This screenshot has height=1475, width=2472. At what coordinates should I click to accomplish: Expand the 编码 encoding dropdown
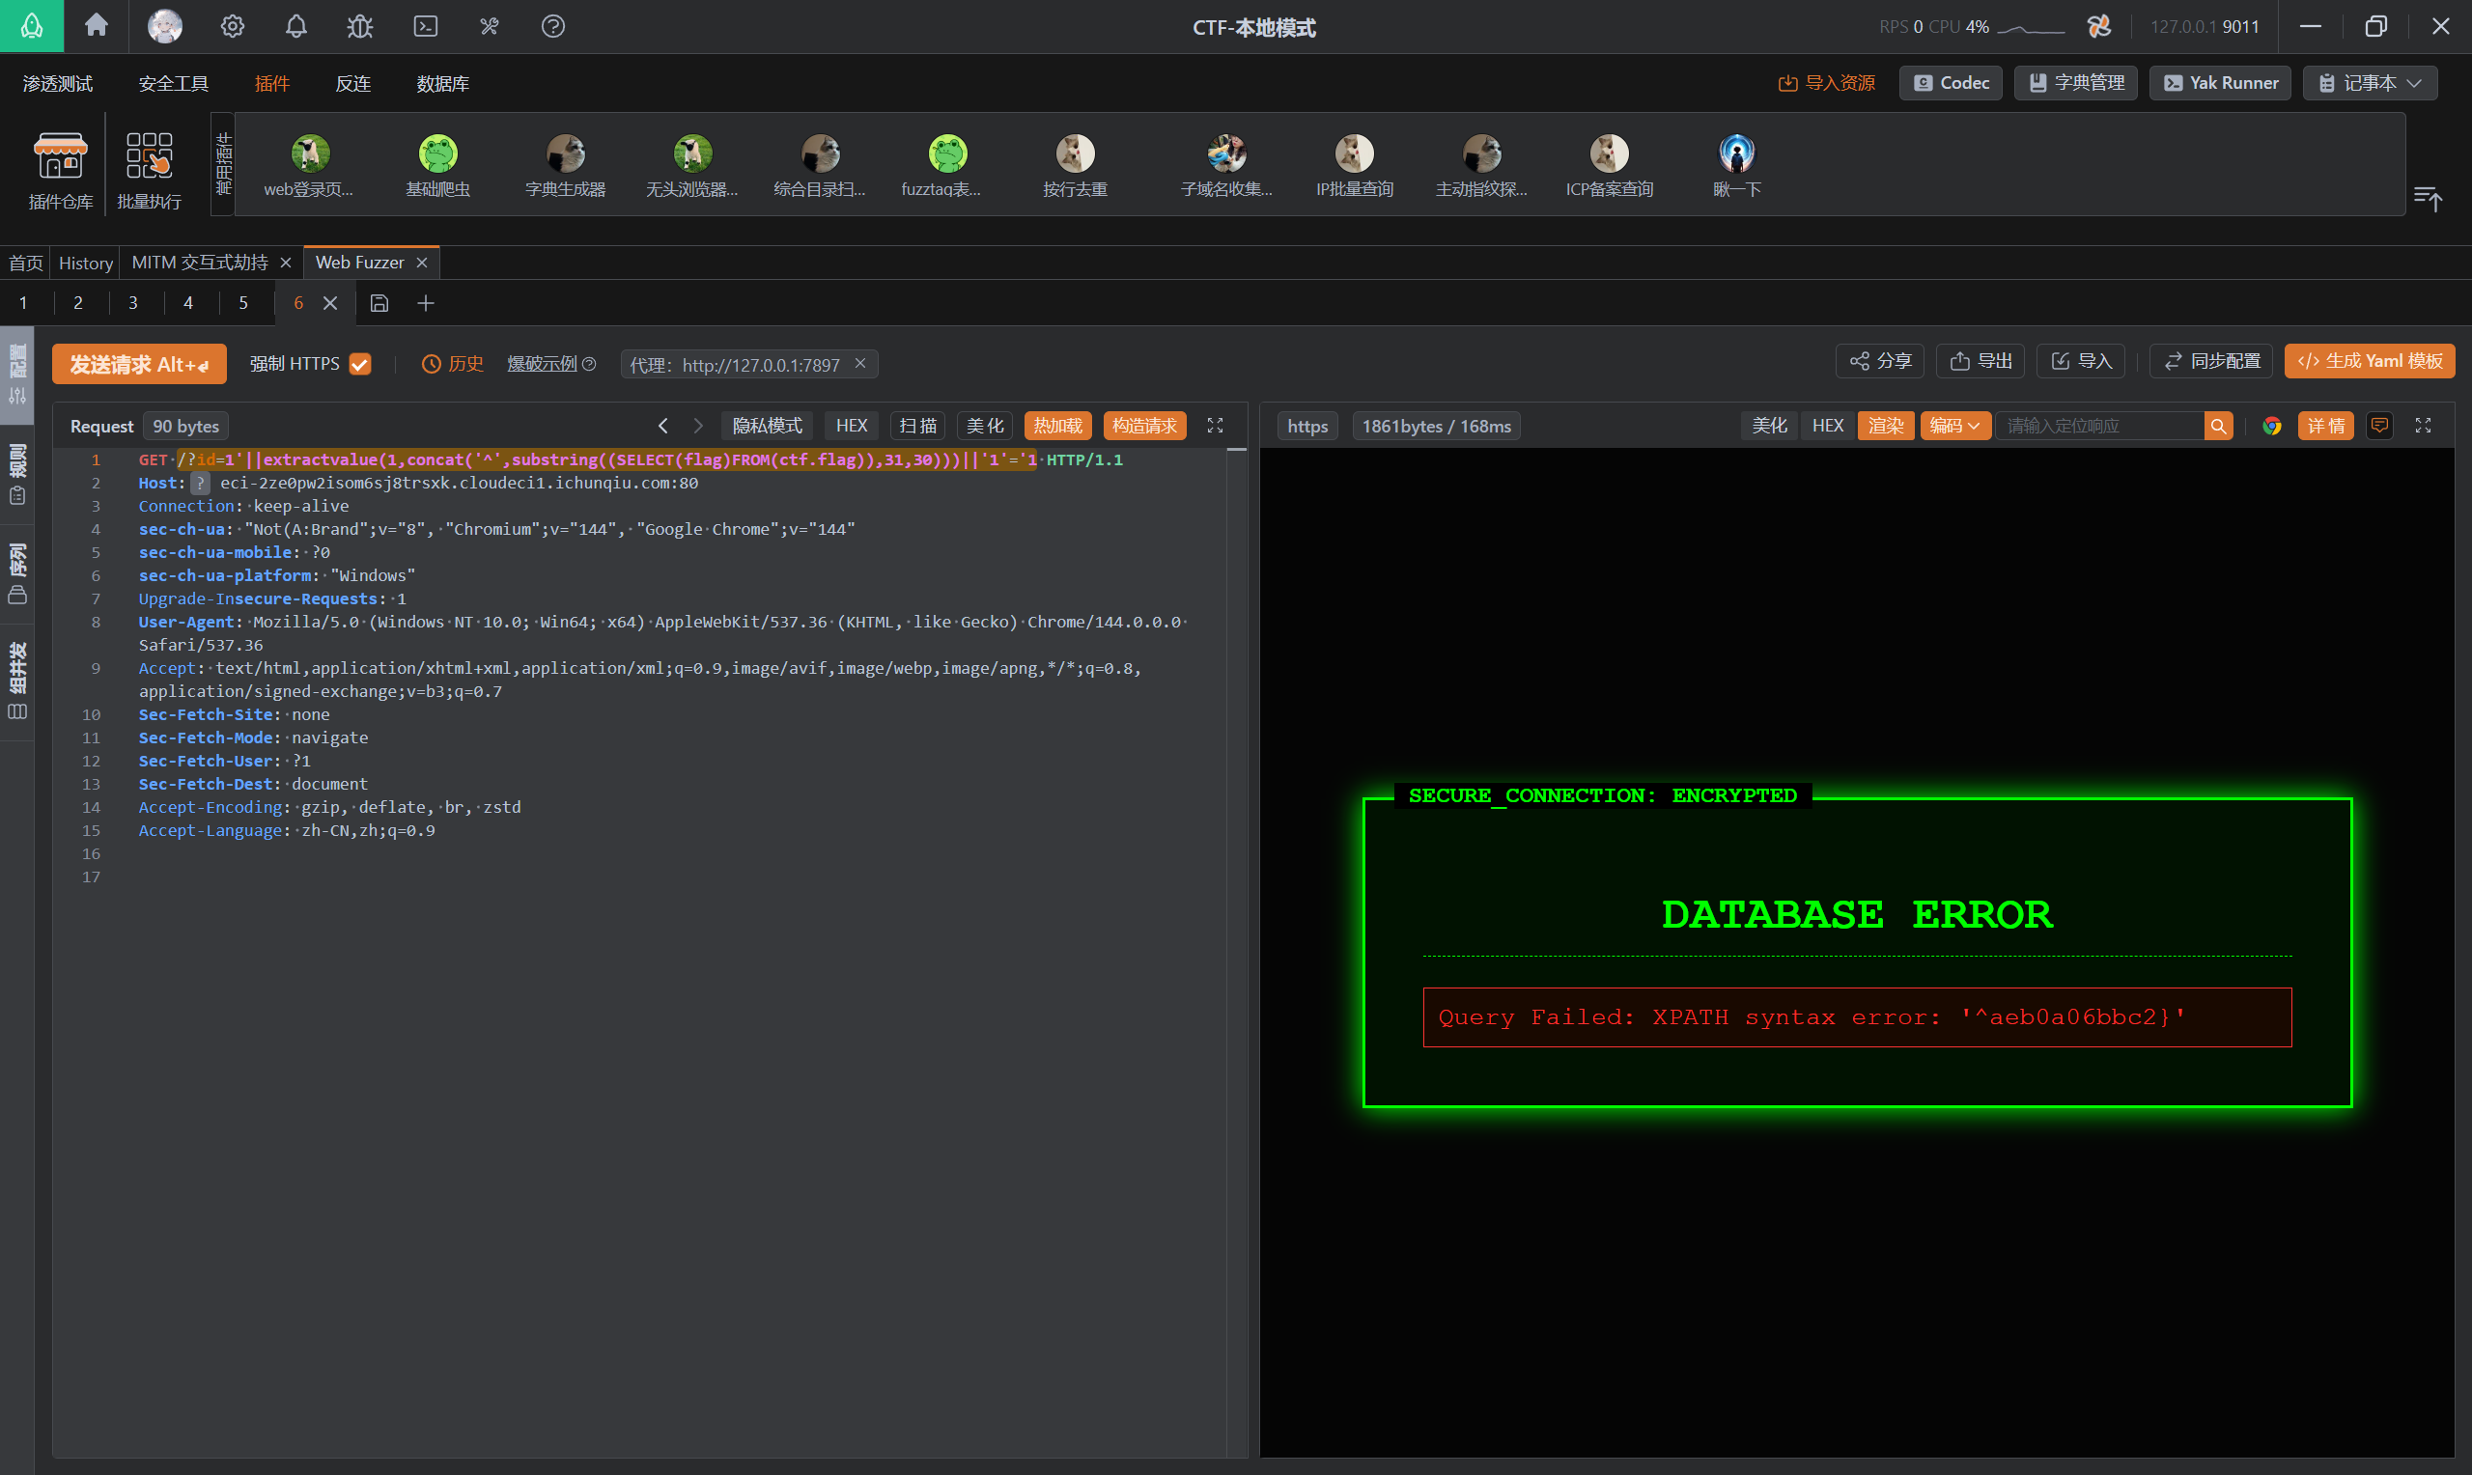1954,426
